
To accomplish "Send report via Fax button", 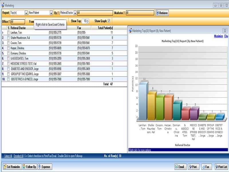I will coord(206,167).
